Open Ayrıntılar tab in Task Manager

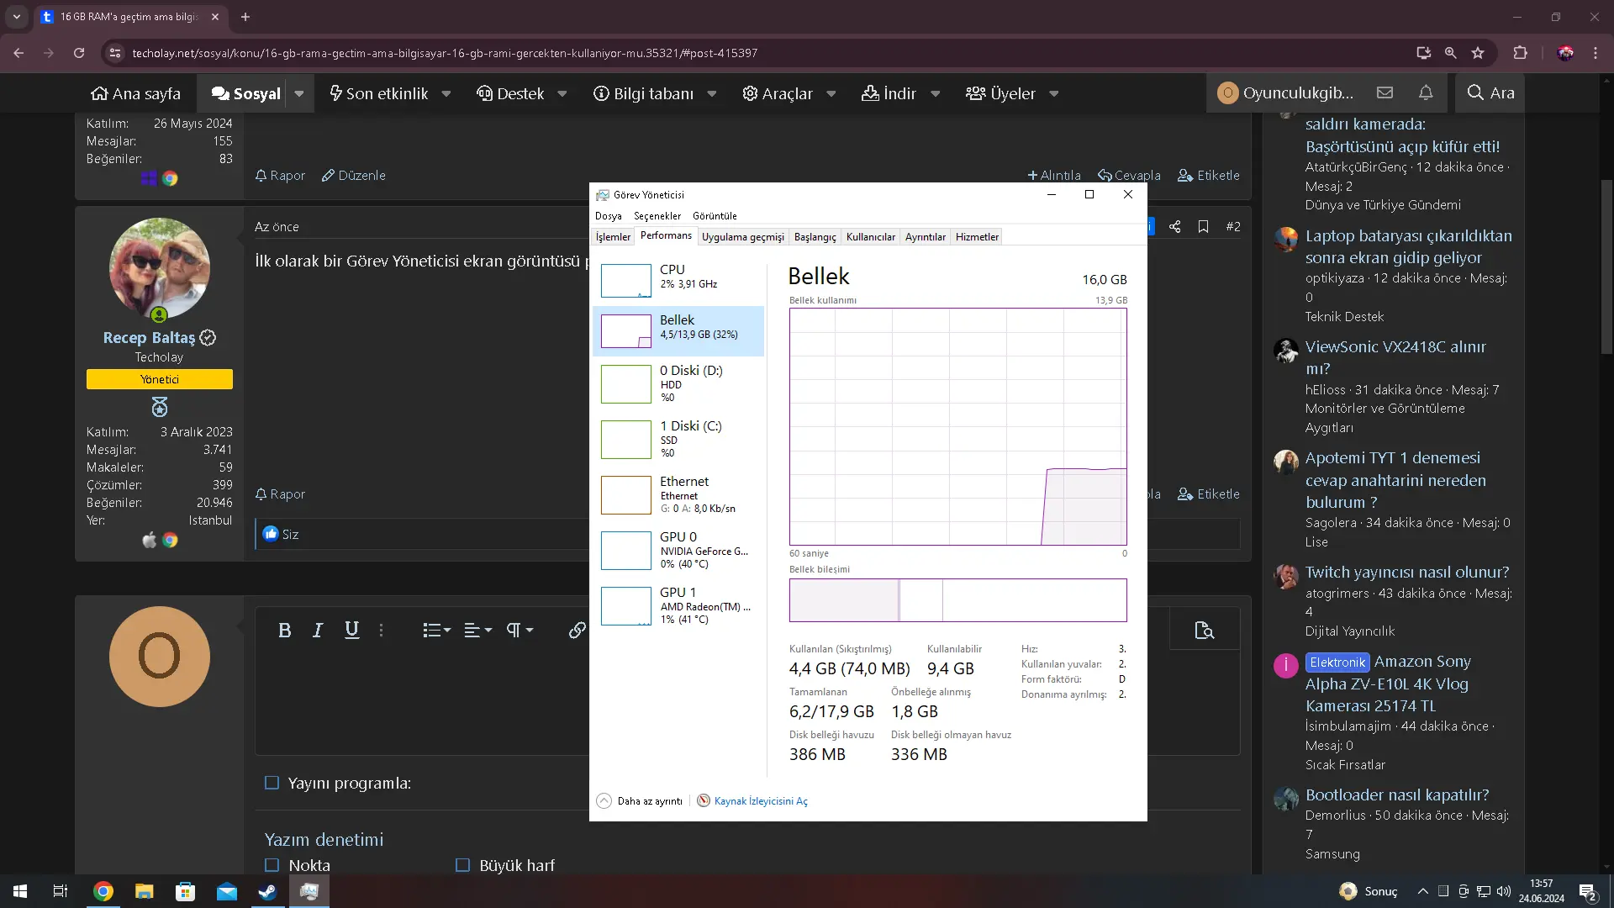[x=926, y=237]
